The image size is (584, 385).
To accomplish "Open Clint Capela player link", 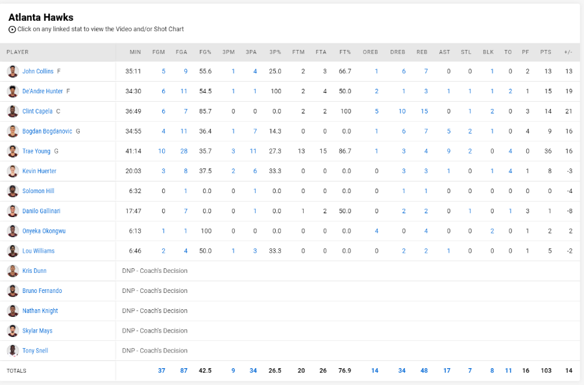I will coord(37,111).
